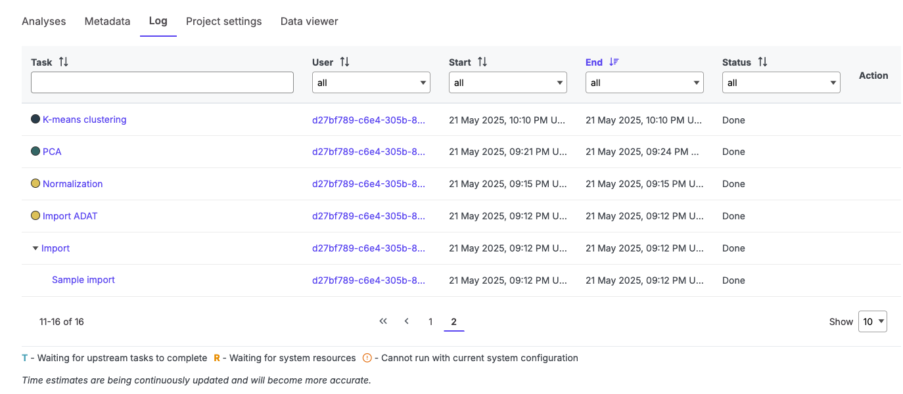Open the Project settings tab
The width and height of the screenshot is (903, 394).
pos(223,21)
